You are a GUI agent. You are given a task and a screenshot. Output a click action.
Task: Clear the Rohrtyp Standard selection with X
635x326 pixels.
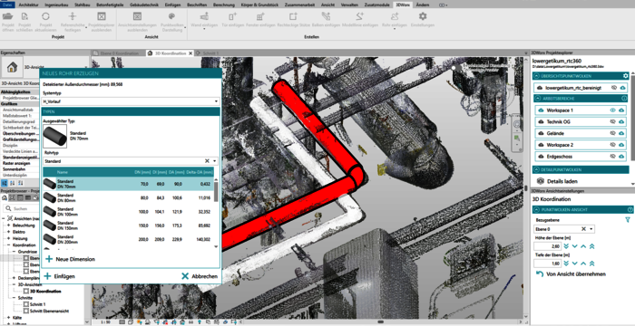[207, 161]
